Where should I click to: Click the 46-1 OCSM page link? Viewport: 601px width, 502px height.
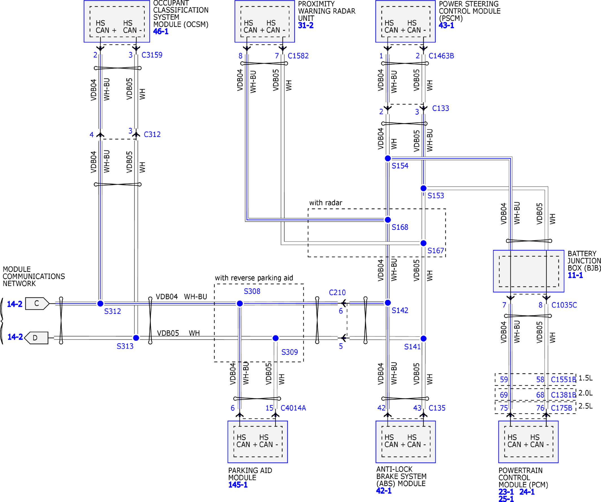161,32
